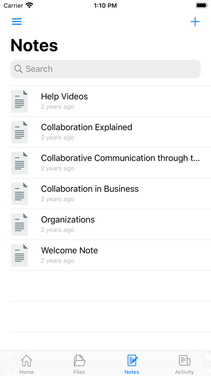Open the Organizations note title
The width and height of the screenshot is (211, 376).
pyautogui.click(x=68, y=220)
